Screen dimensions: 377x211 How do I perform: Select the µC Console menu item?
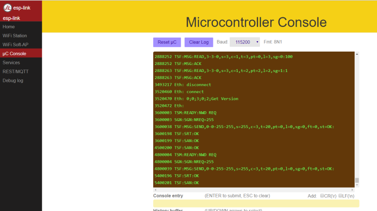tap(21, 54)
